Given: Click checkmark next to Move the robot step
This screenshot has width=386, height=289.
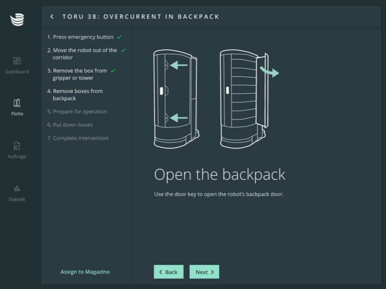Looking at the screenshot, I should point(123,50).
